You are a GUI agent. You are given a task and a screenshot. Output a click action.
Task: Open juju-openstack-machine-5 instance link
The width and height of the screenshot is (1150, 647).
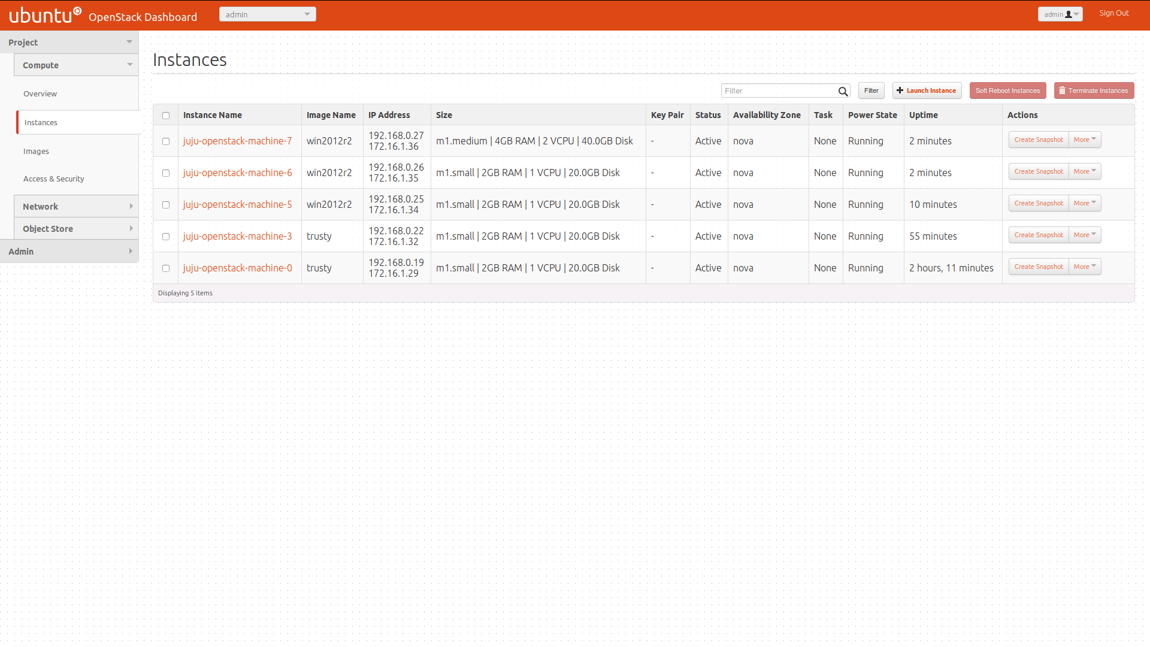pyautogui.click(x=238, y=204)
